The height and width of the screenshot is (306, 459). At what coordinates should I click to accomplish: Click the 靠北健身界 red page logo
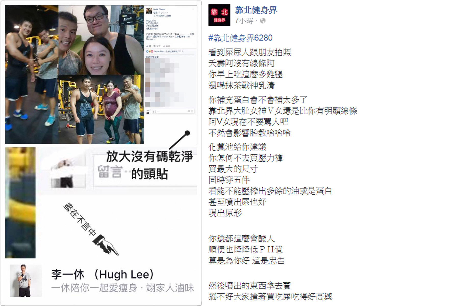tap(219, 15)
